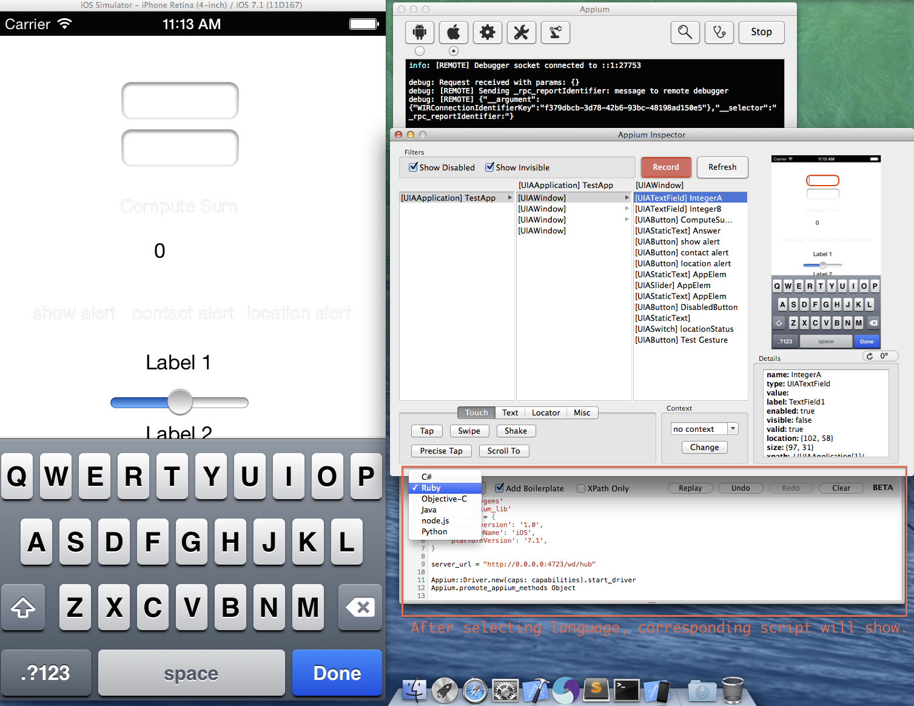Choose Java from language menu
Screen dimensions: 914x706
tap(445, 509)
